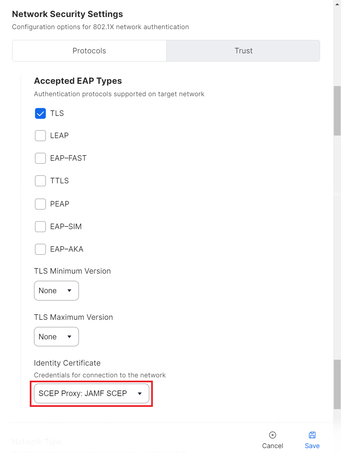Uncheck the TLS checkbox
The image size is (341, 453).
40,114
